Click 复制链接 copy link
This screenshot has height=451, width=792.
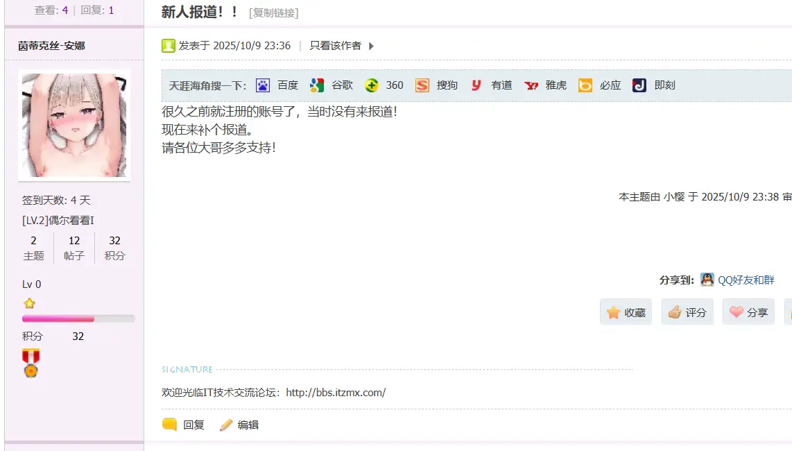tap(274, 13)
